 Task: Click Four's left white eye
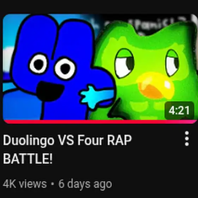[39, 64]
